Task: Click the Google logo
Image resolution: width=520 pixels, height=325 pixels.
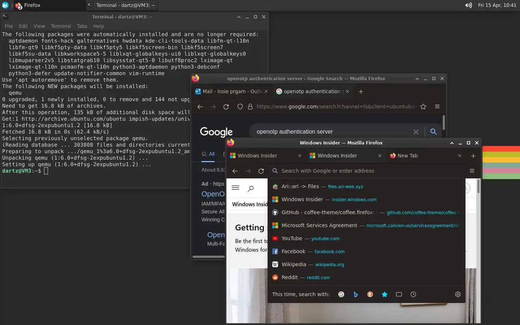Action: point(216,132)
